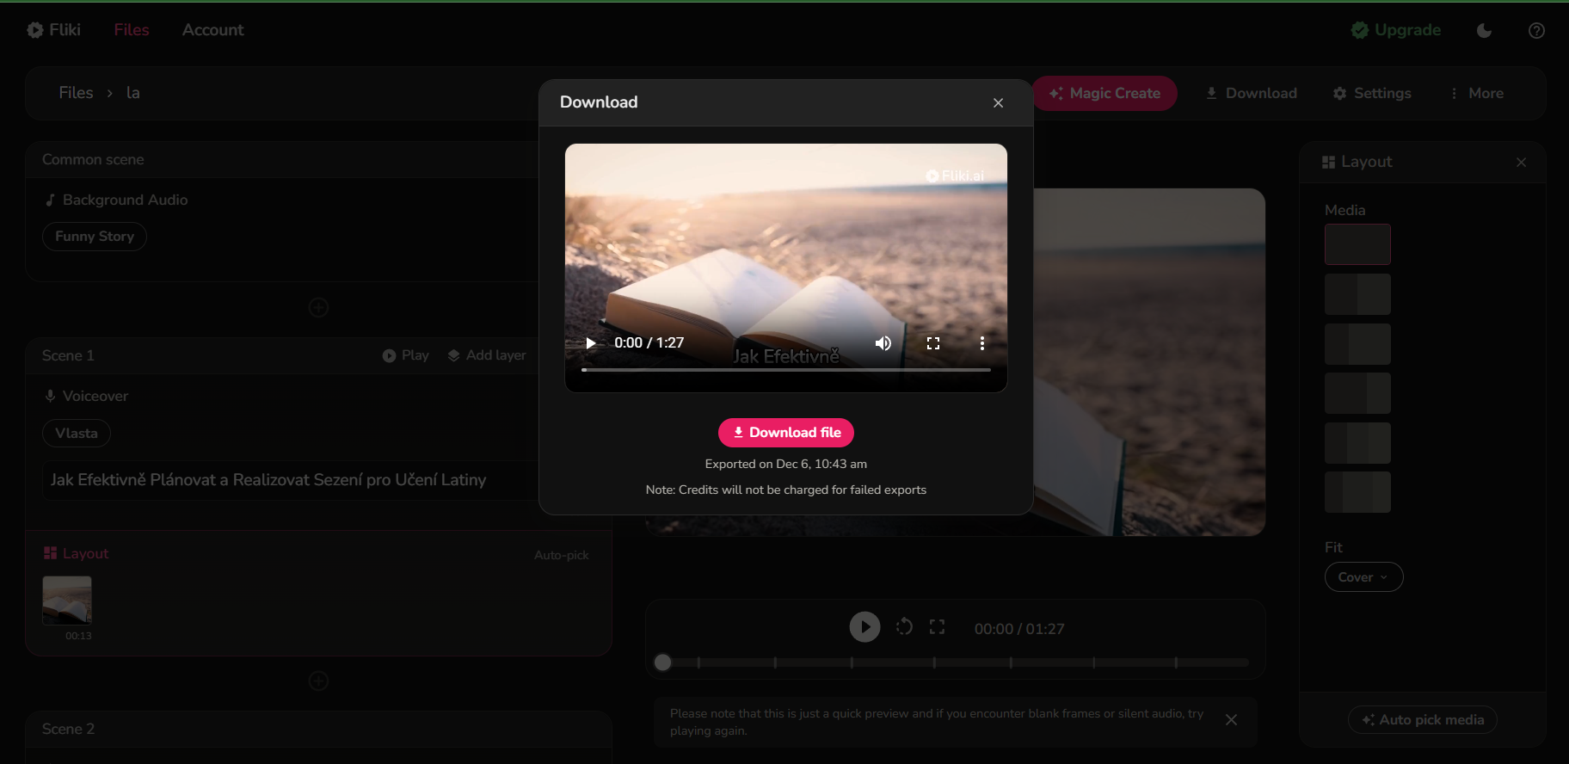Select the Scene 1 book thumbnail
Viewport: 1569px width, 764px height.
click(67, 600)
